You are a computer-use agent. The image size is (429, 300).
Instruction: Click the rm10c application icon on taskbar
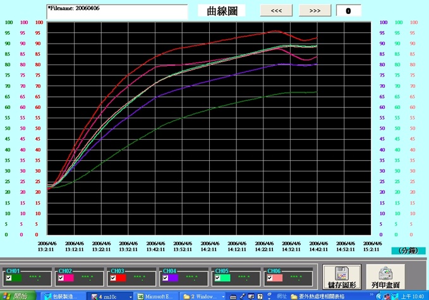click(94, 297)
